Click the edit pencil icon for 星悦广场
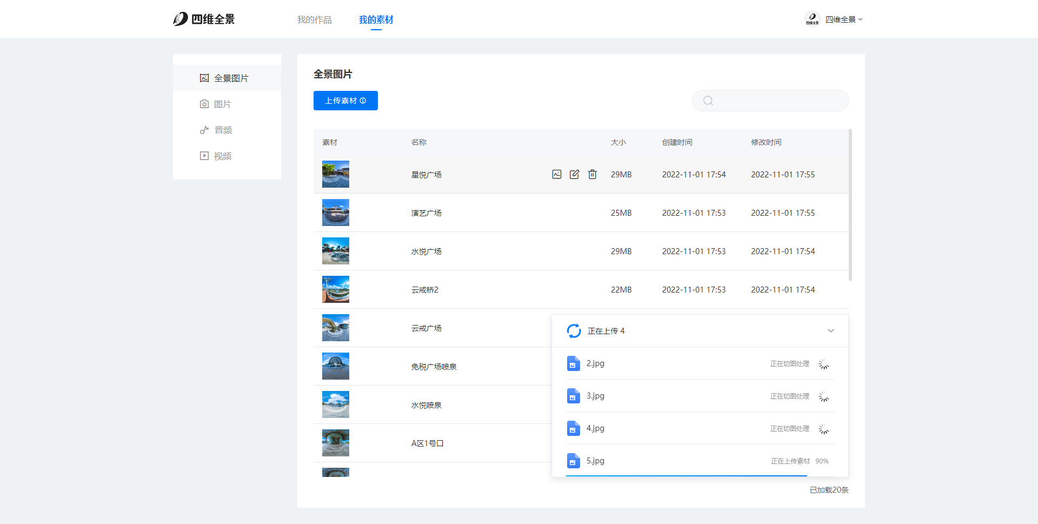1038x524 pixels. tap(574, 174)
